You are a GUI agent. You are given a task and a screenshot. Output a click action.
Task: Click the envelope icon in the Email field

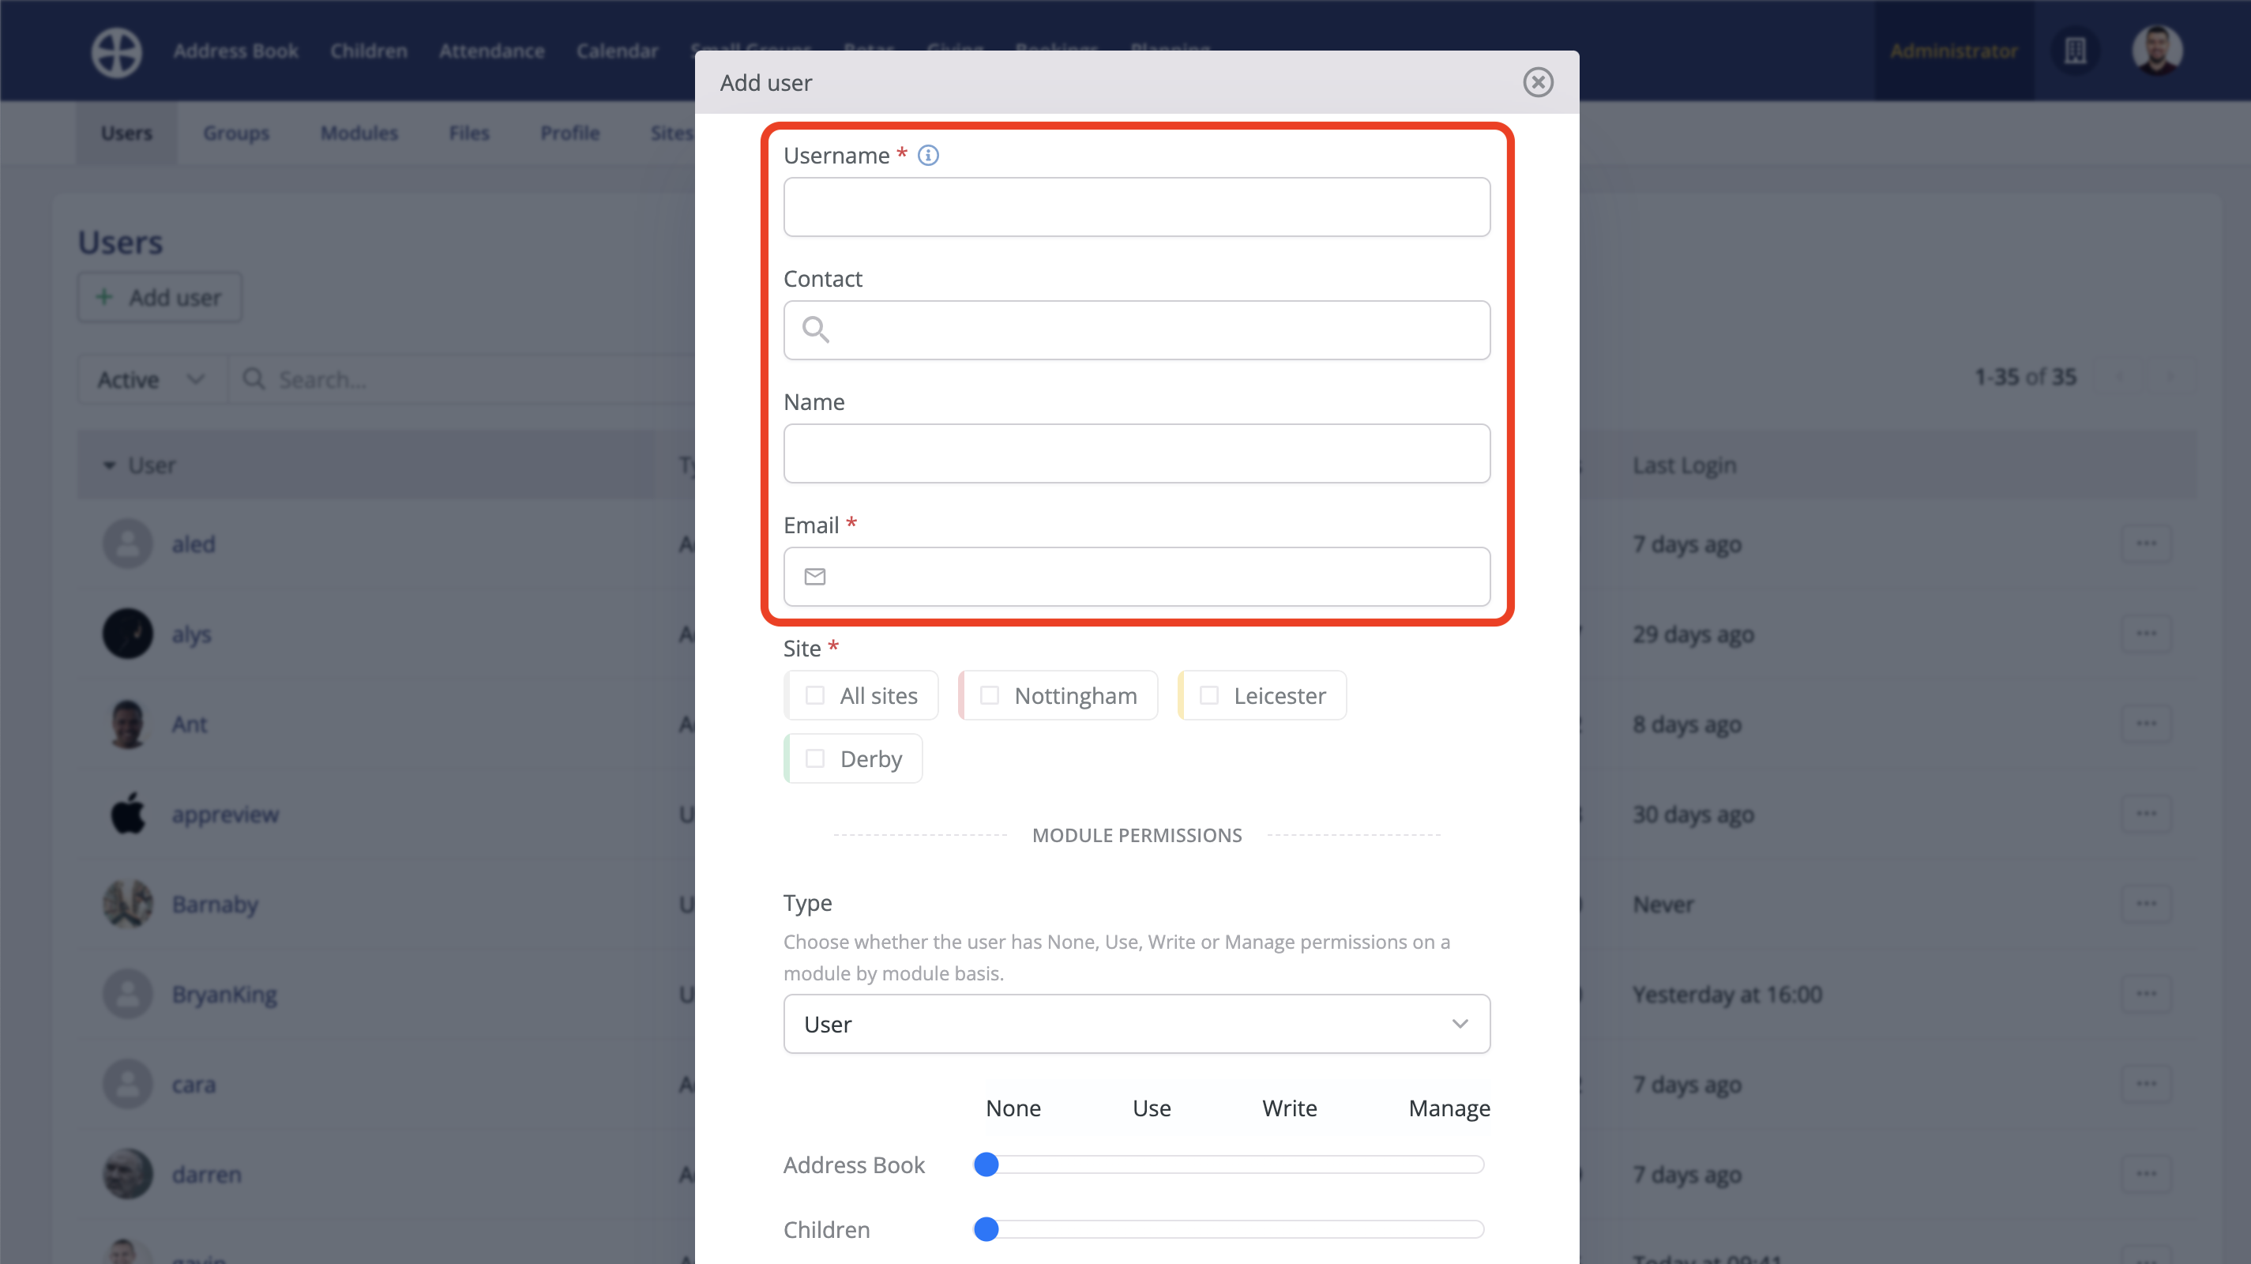tap(814, 576)
